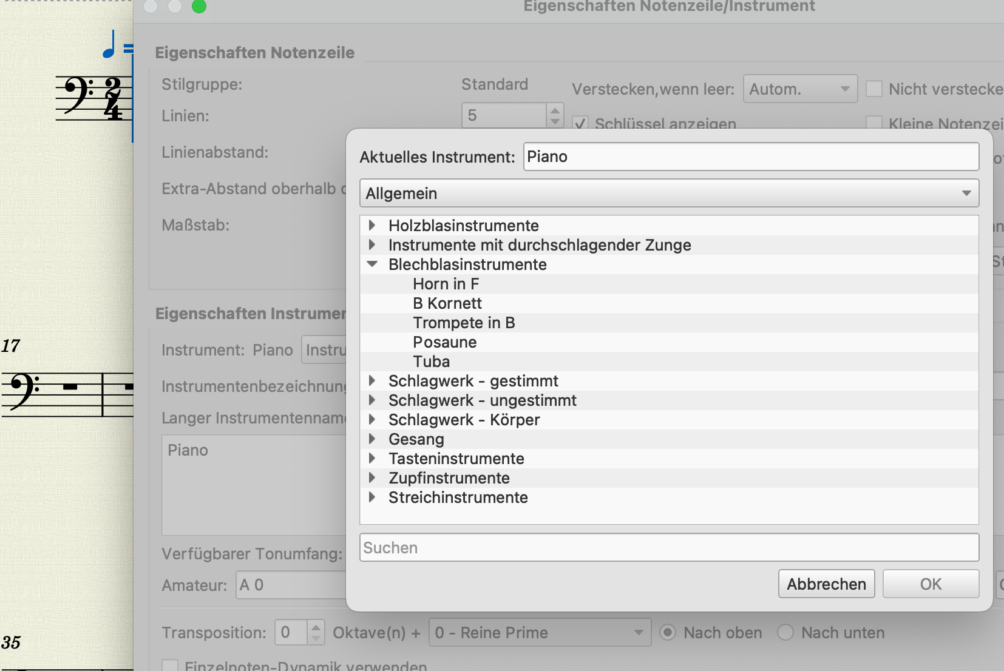The height and width of the screenshot is (671, 1004).
Task: Select the Nach unten radio button
Action: (x=786, y=632)
